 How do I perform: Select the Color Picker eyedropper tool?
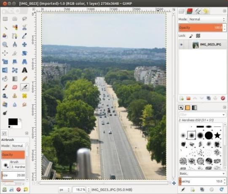tap(24, 36)
